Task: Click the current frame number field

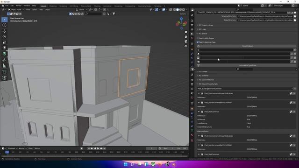Action: [x=151, y=148]
